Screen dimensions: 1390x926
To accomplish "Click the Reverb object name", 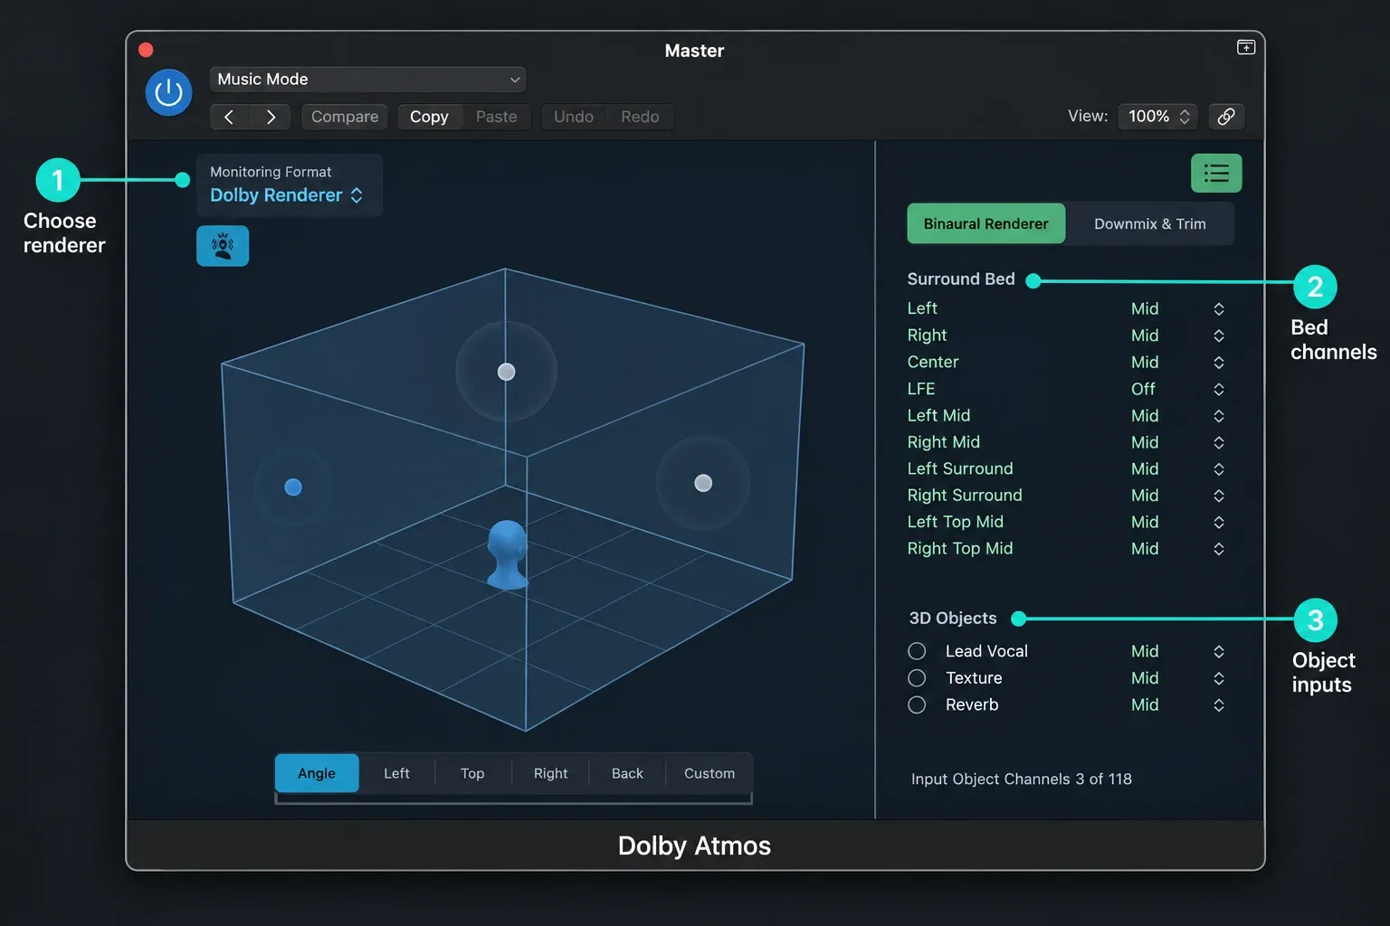I will click(972, 704).
